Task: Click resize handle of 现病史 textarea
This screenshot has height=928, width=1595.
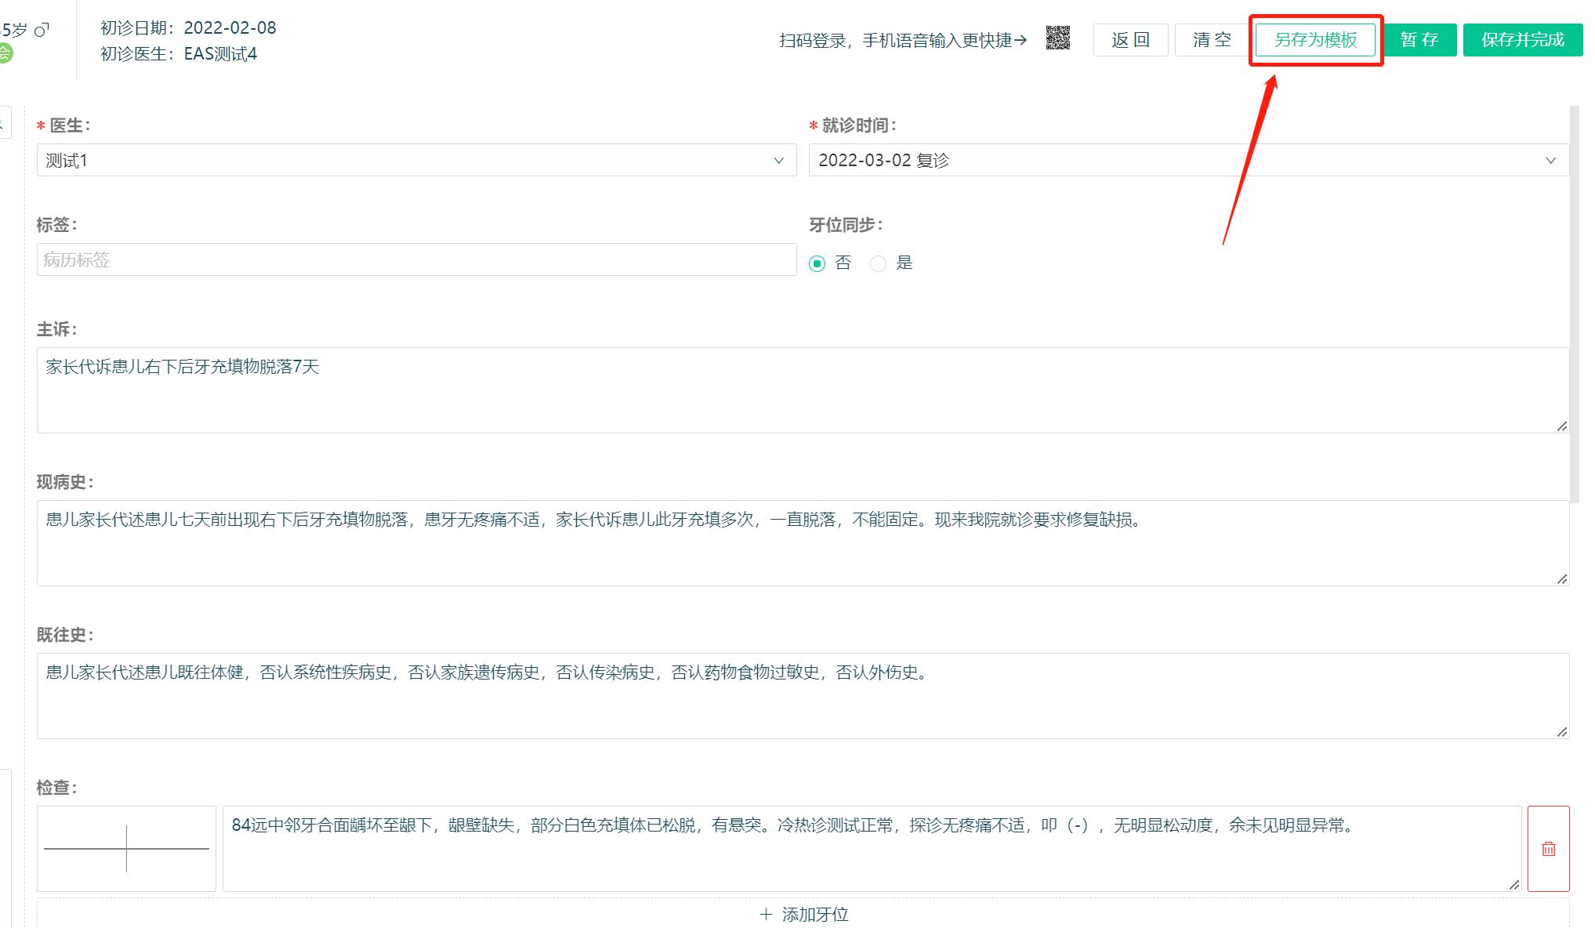Action: coord(1561,578)
